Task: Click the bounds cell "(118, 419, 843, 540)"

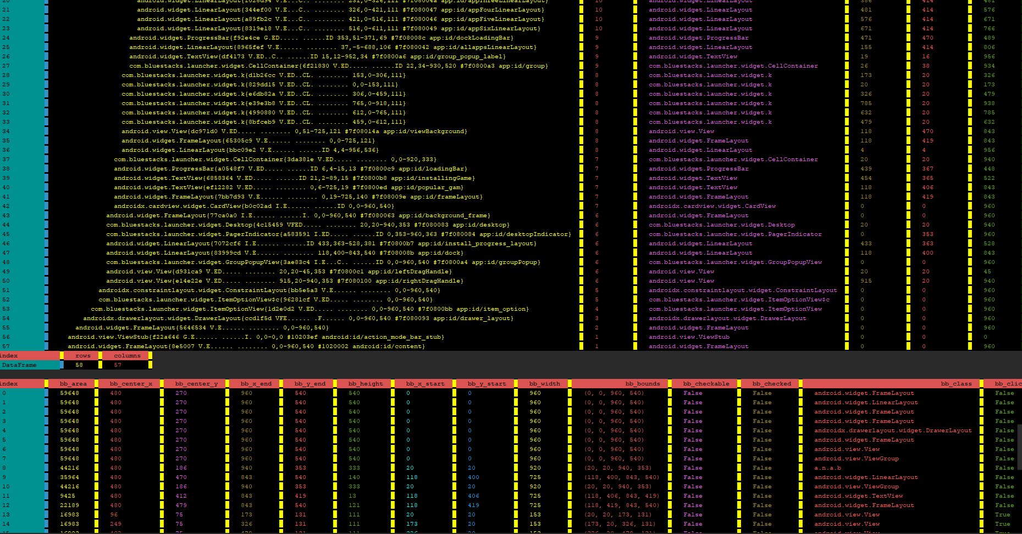Action: coord(621,505)
